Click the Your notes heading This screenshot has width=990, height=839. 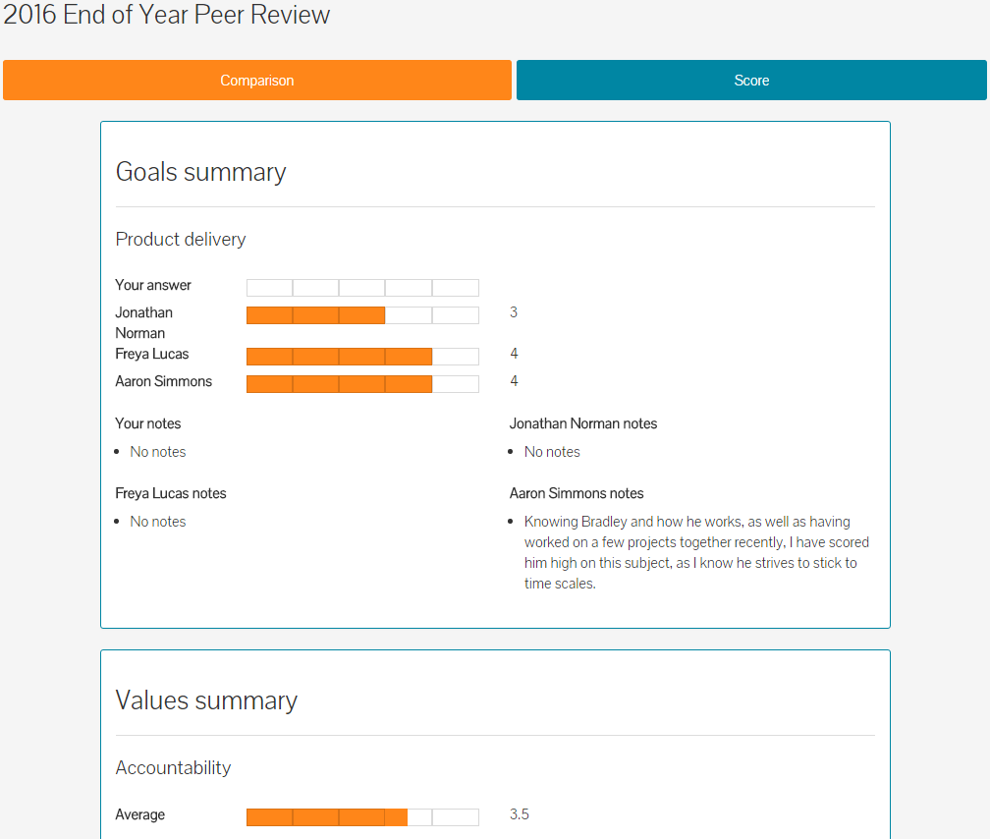pos(147,423)
